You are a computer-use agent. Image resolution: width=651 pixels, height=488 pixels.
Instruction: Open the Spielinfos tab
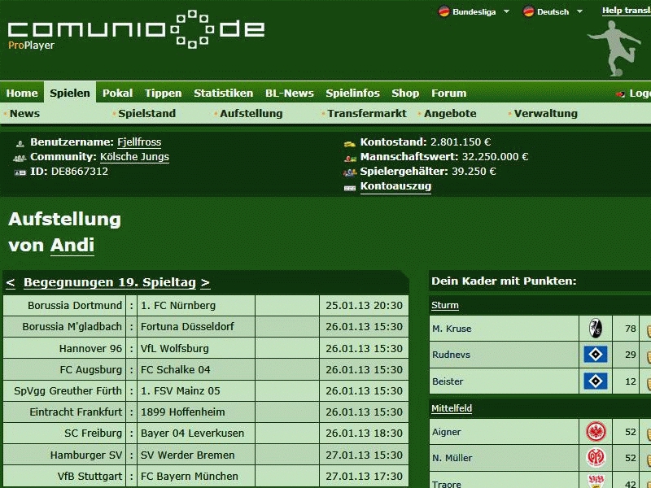click(352, 93)
